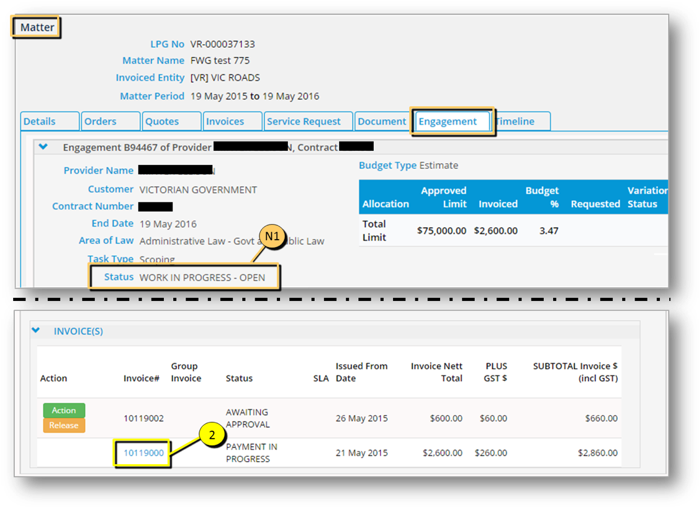Click the N1 callout marker
The height and width of the screenshot is (507, 699).
(x=273, y=237)
